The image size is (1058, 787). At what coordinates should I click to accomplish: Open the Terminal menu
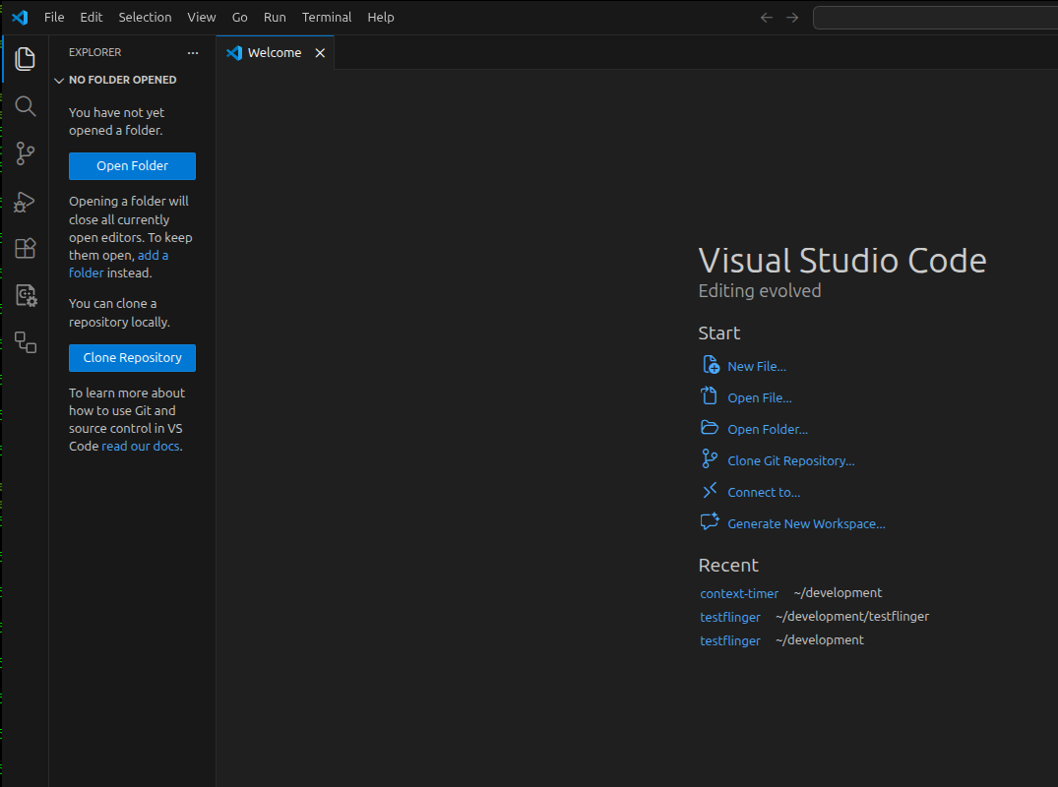point(327,18)
